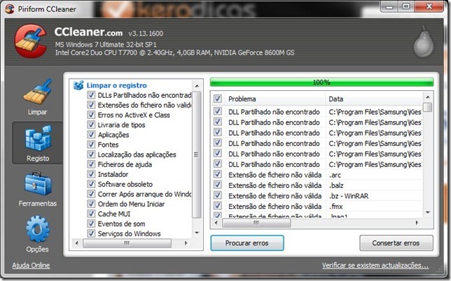Viewport: 451px width, 281px height.
Task: Click the registry list scroll down arrow
Action: tap(197, 233)
